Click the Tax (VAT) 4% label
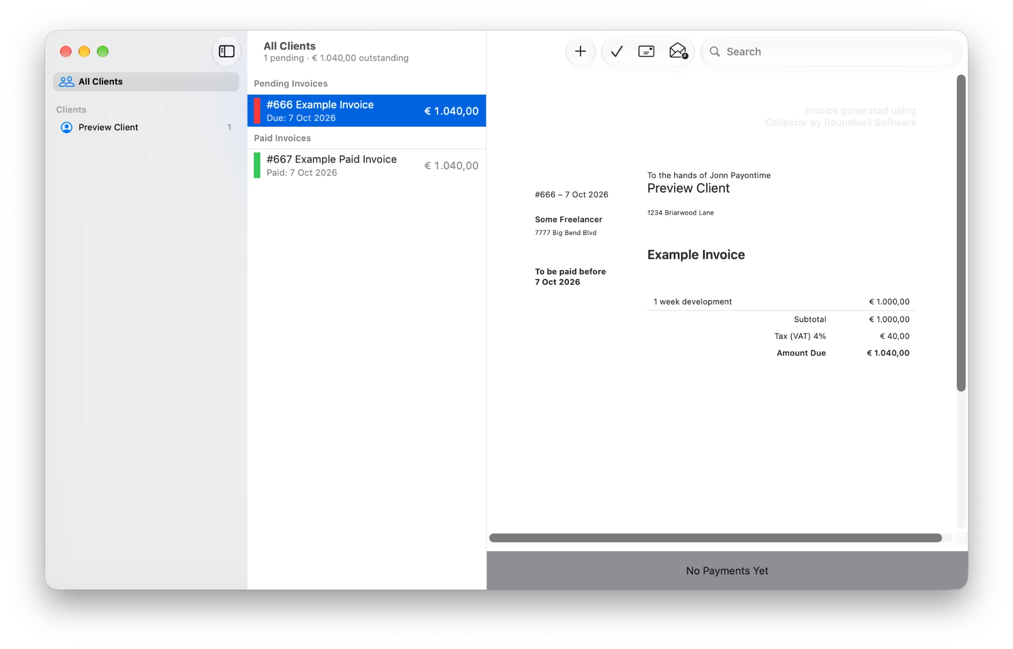 [x=800, y=336]
